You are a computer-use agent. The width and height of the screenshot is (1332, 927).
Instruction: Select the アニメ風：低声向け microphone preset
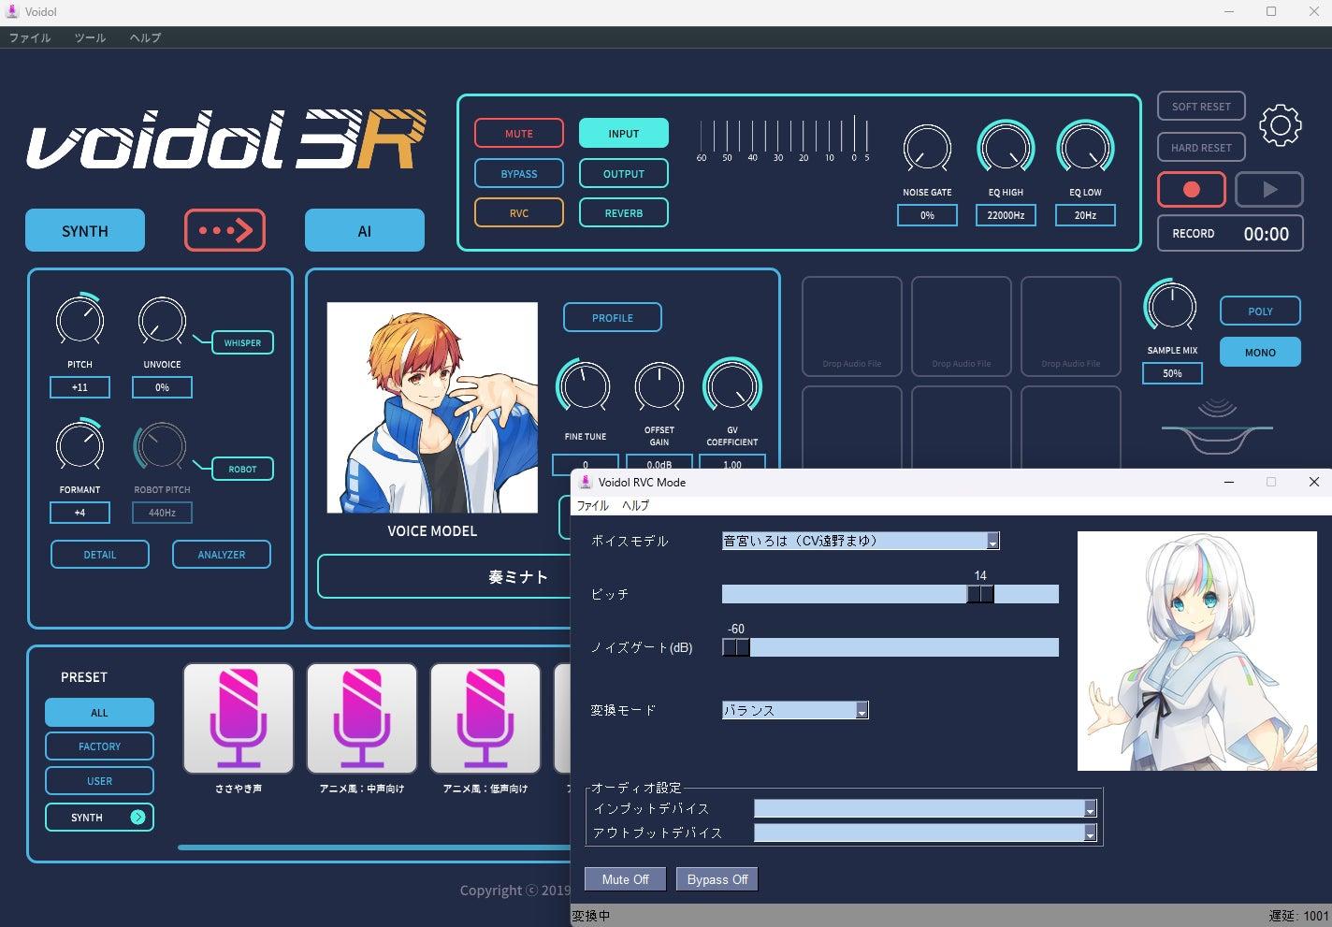point(485,718)
